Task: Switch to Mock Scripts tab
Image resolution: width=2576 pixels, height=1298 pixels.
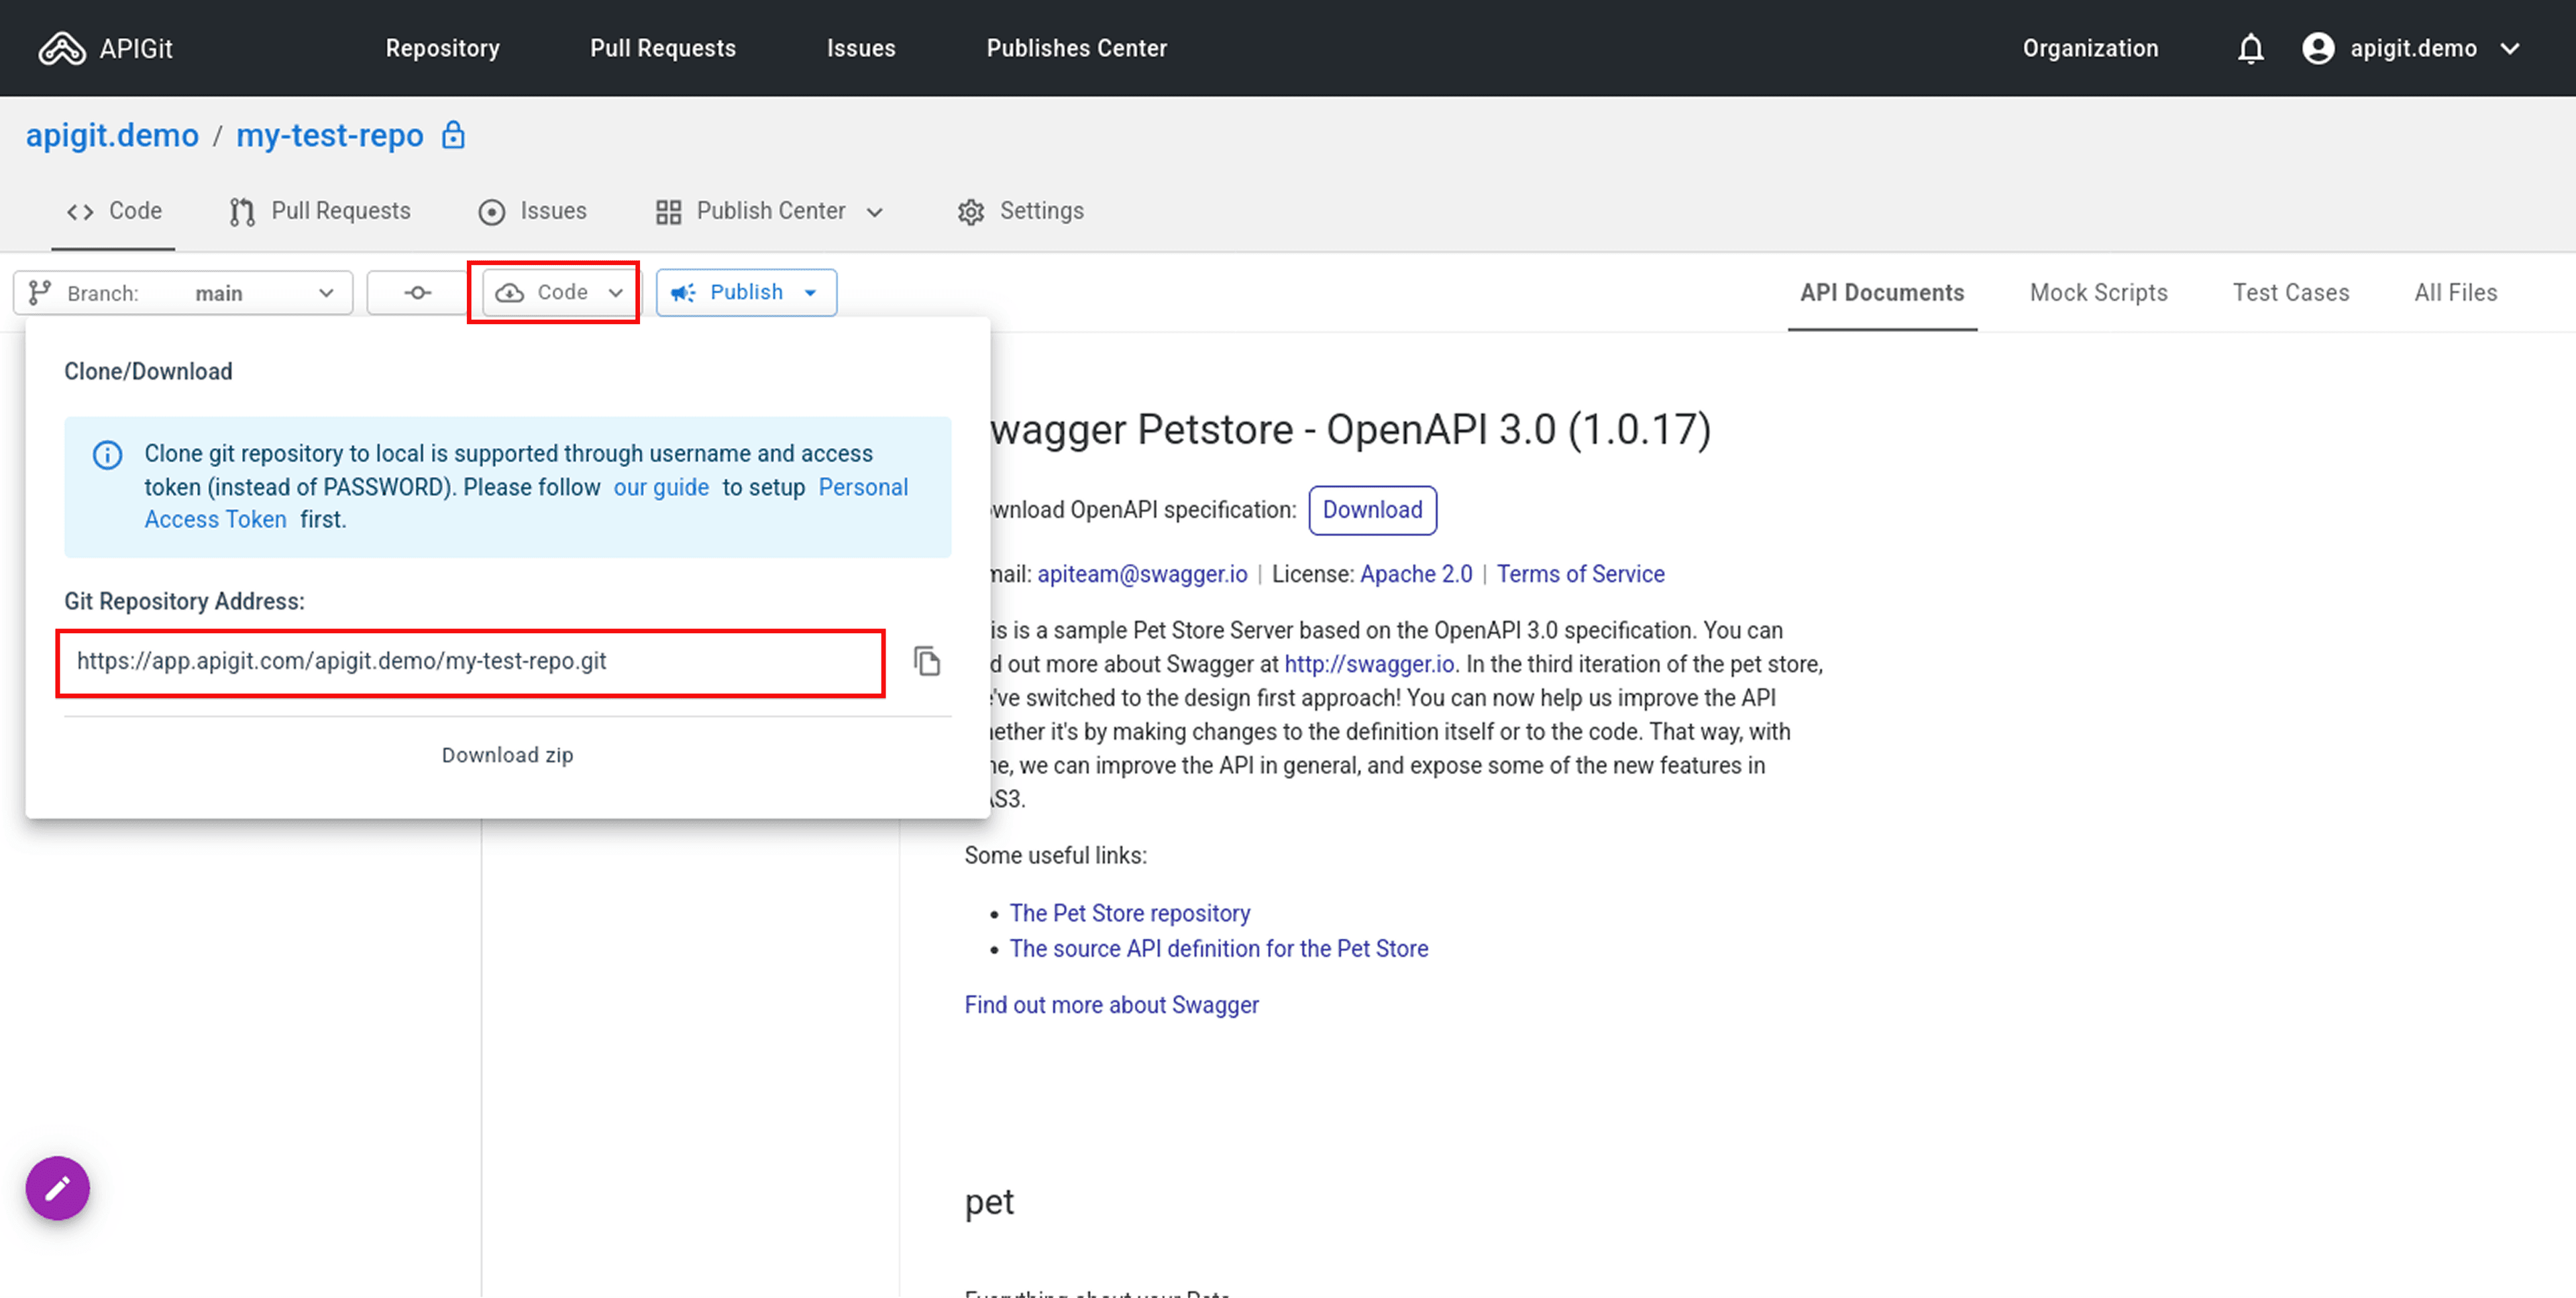Action: tap(2099, 293)
